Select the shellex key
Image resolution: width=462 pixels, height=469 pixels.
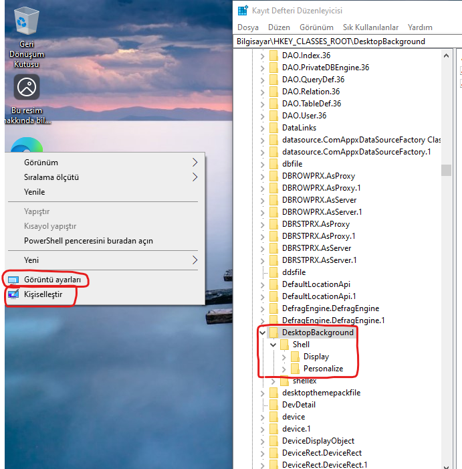(304, 381)
